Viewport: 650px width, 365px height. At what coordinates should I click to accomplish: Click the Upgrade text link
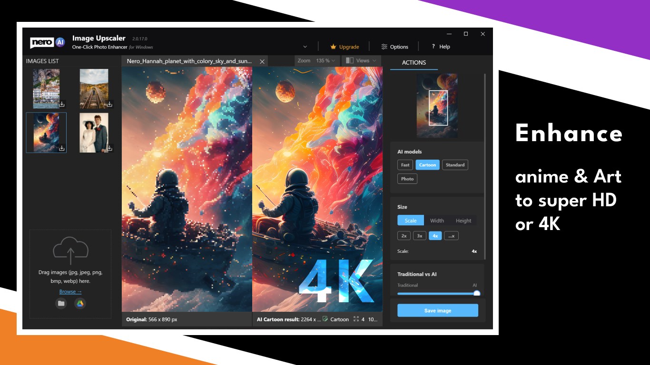[349, 47]
